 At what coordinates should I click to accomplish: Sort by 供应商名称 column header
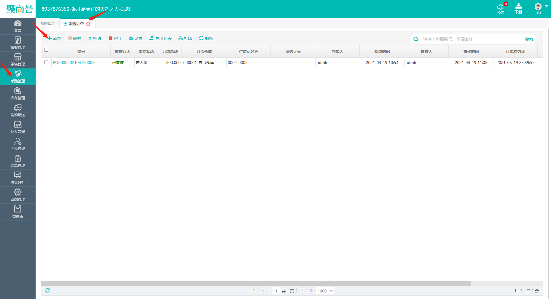(x=249, y=52)
